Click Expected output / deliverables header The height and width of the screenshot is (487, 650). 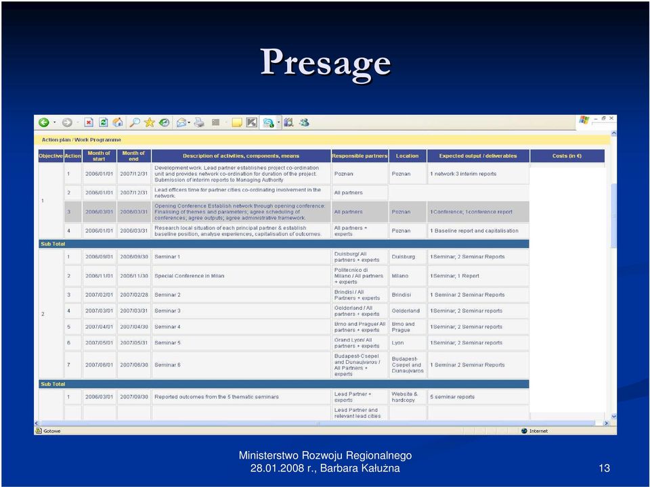pos(478,156)
